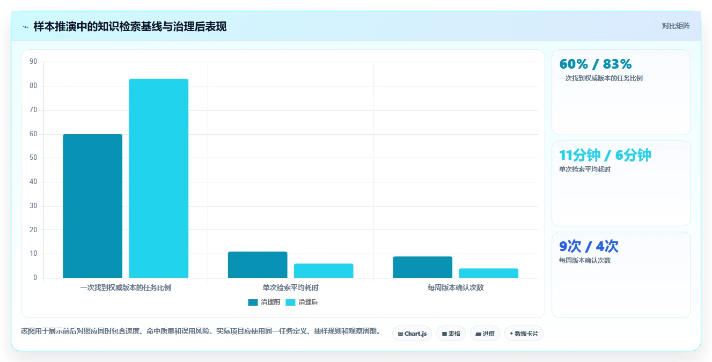Click the 对比矩阵 label in header

click(676, 26)
